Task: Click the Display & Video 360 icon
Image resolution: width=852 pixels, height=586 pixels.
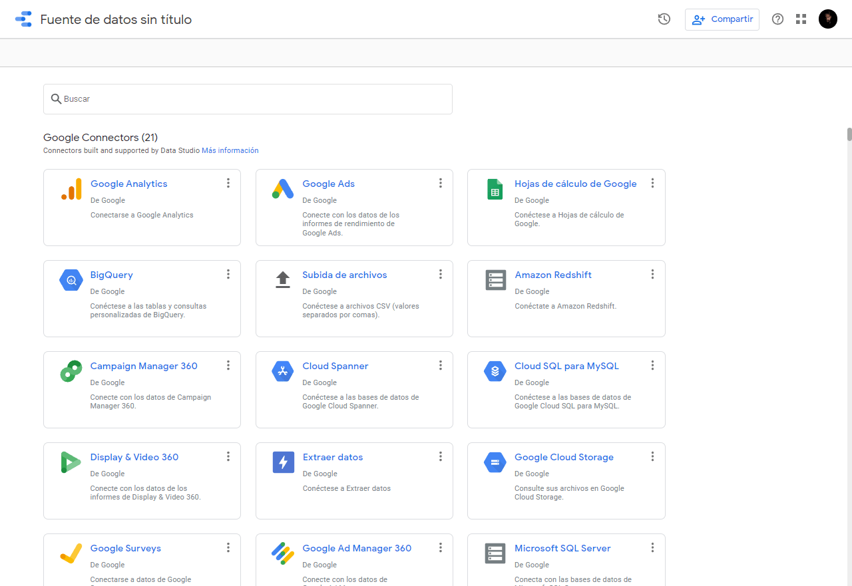Action: click(x=71, y=462)
